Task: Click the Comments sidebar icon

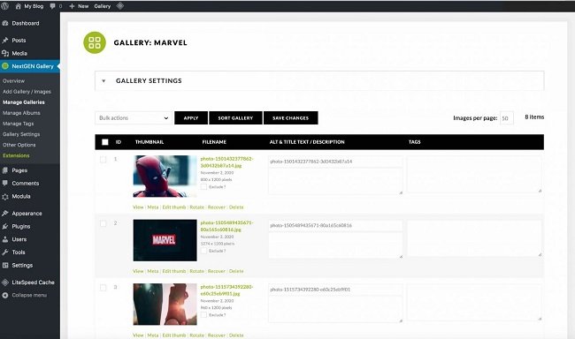Action: pyautogui.click(x=5, y=183)
